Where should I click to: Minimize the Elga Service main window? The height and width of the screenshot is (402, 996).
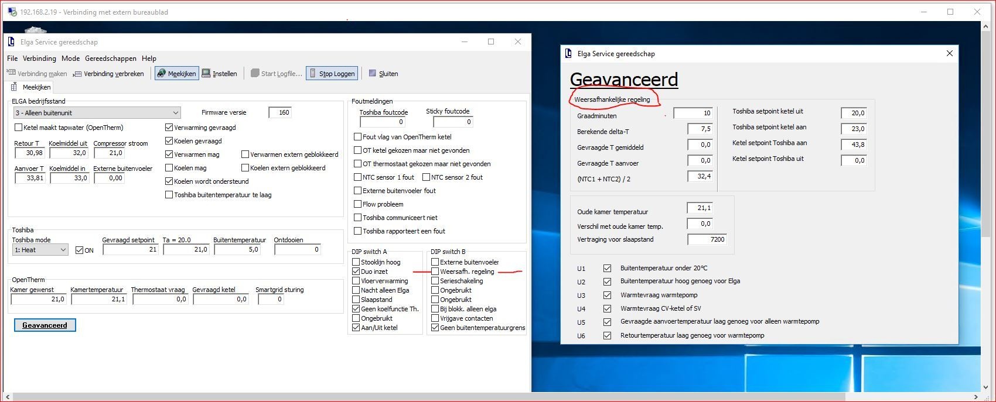tap(465, 42)
